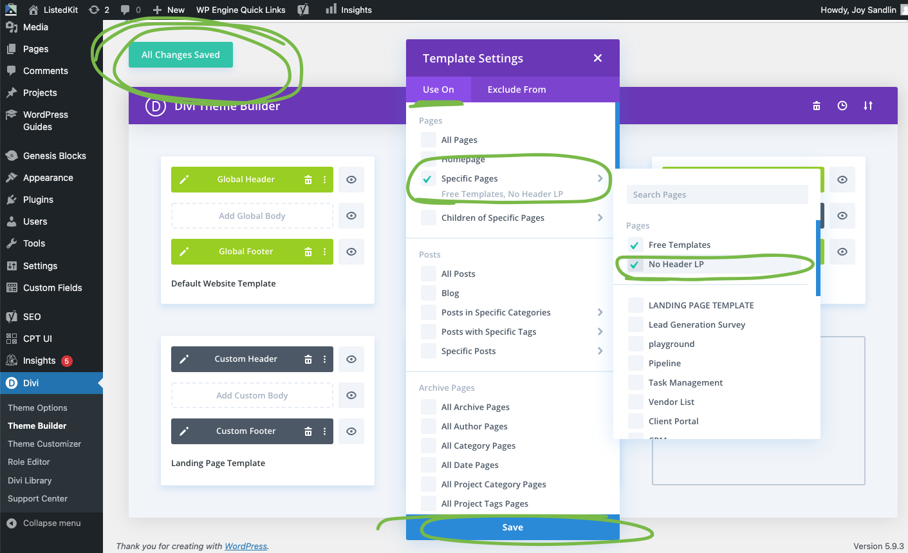Open Custom Footer three-dot options
Screen dimensions: 908x553
pos(324,431)
